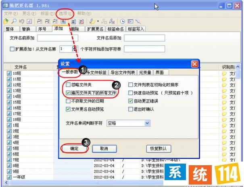Image resolution: width=244 pixels, height=187 pixels.
Task: Click the clock toolbar icon
Action: coord(123,21)
